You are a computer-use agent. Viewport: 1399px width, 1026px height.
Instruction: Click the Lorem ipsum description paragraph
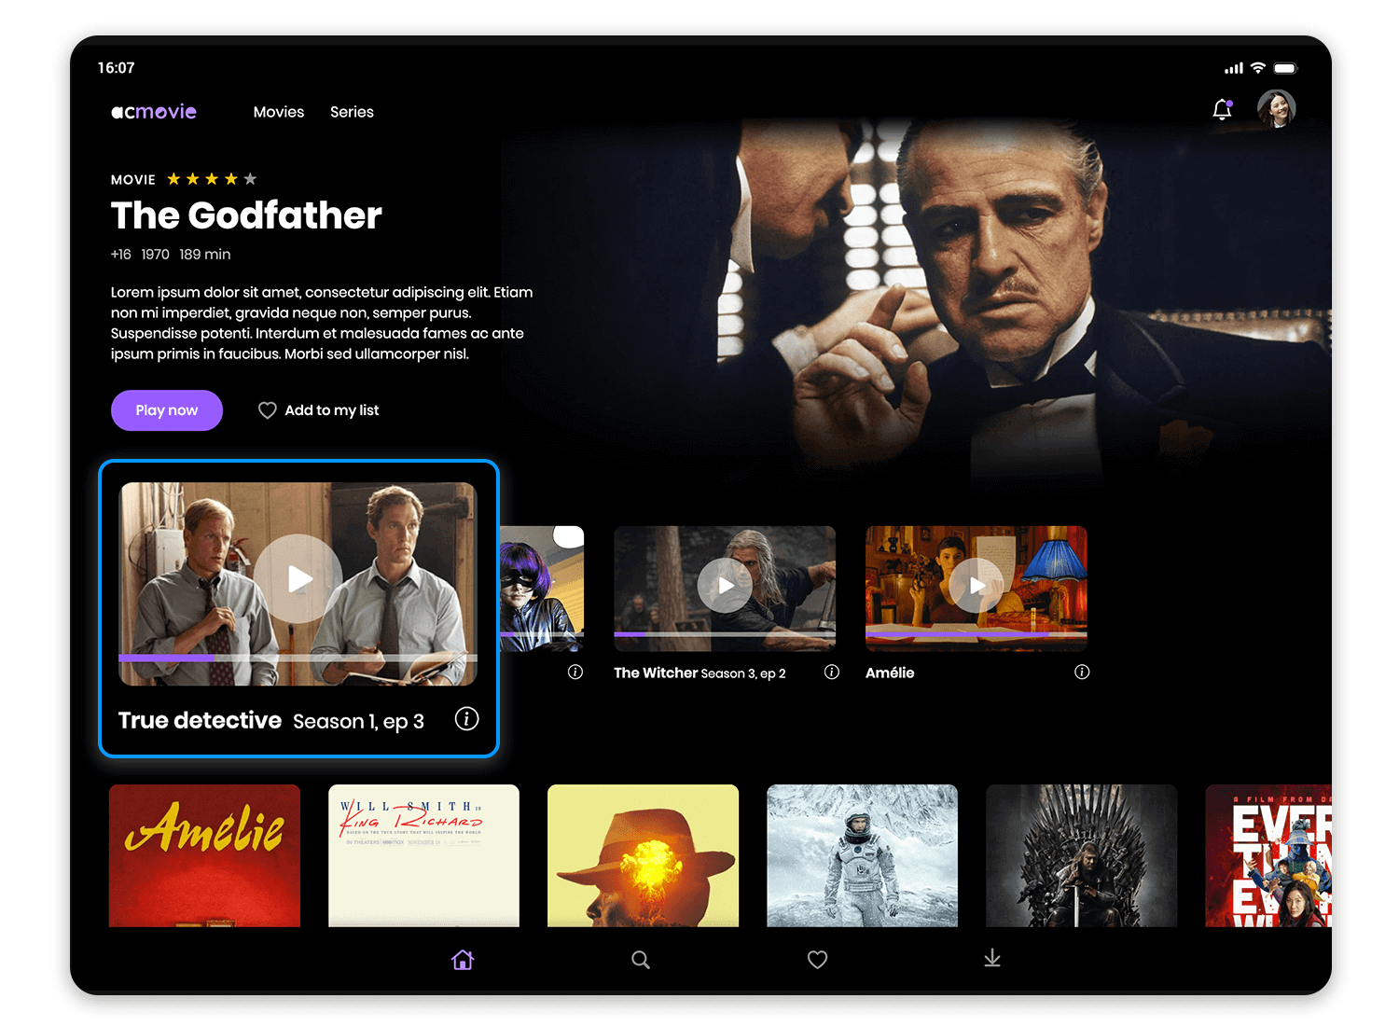(322, 323)
